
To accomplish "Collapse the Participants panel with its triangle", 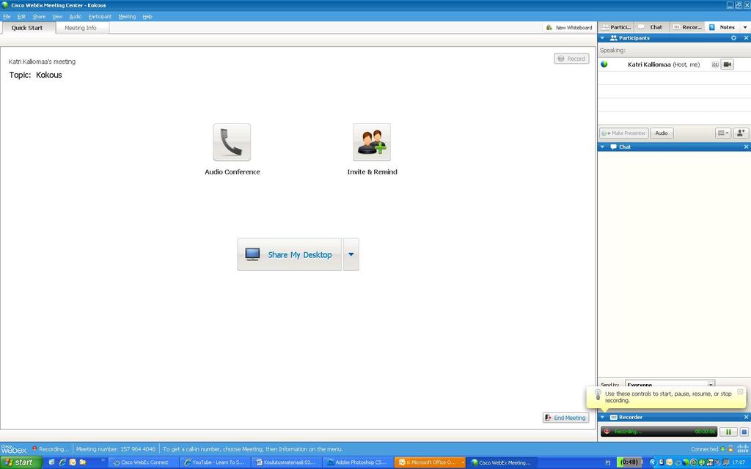I will coord(603,38).
